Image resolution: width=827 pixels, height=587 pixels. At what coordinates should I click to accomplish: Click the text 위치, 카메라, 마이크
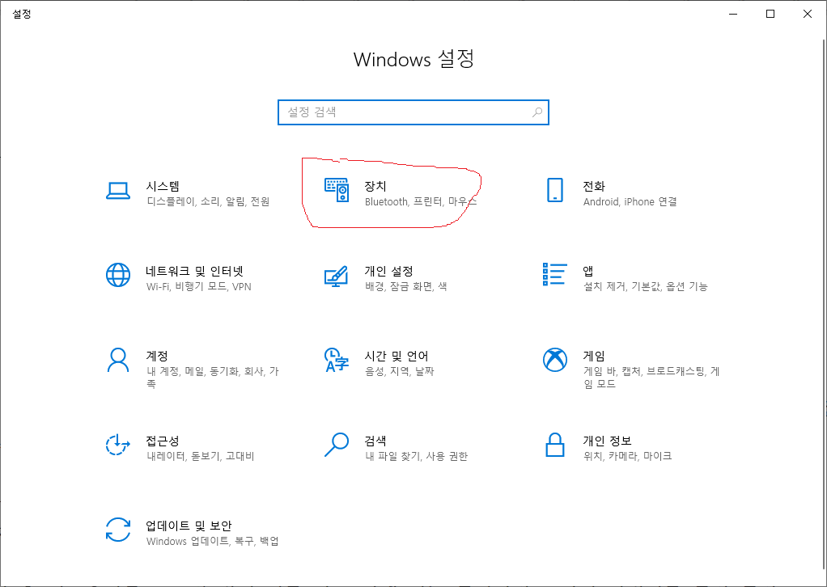(x=628, y=456)
